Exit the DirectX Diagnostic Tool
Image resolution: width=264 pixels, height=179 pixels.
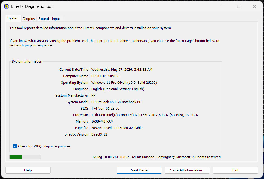point(235,170)
